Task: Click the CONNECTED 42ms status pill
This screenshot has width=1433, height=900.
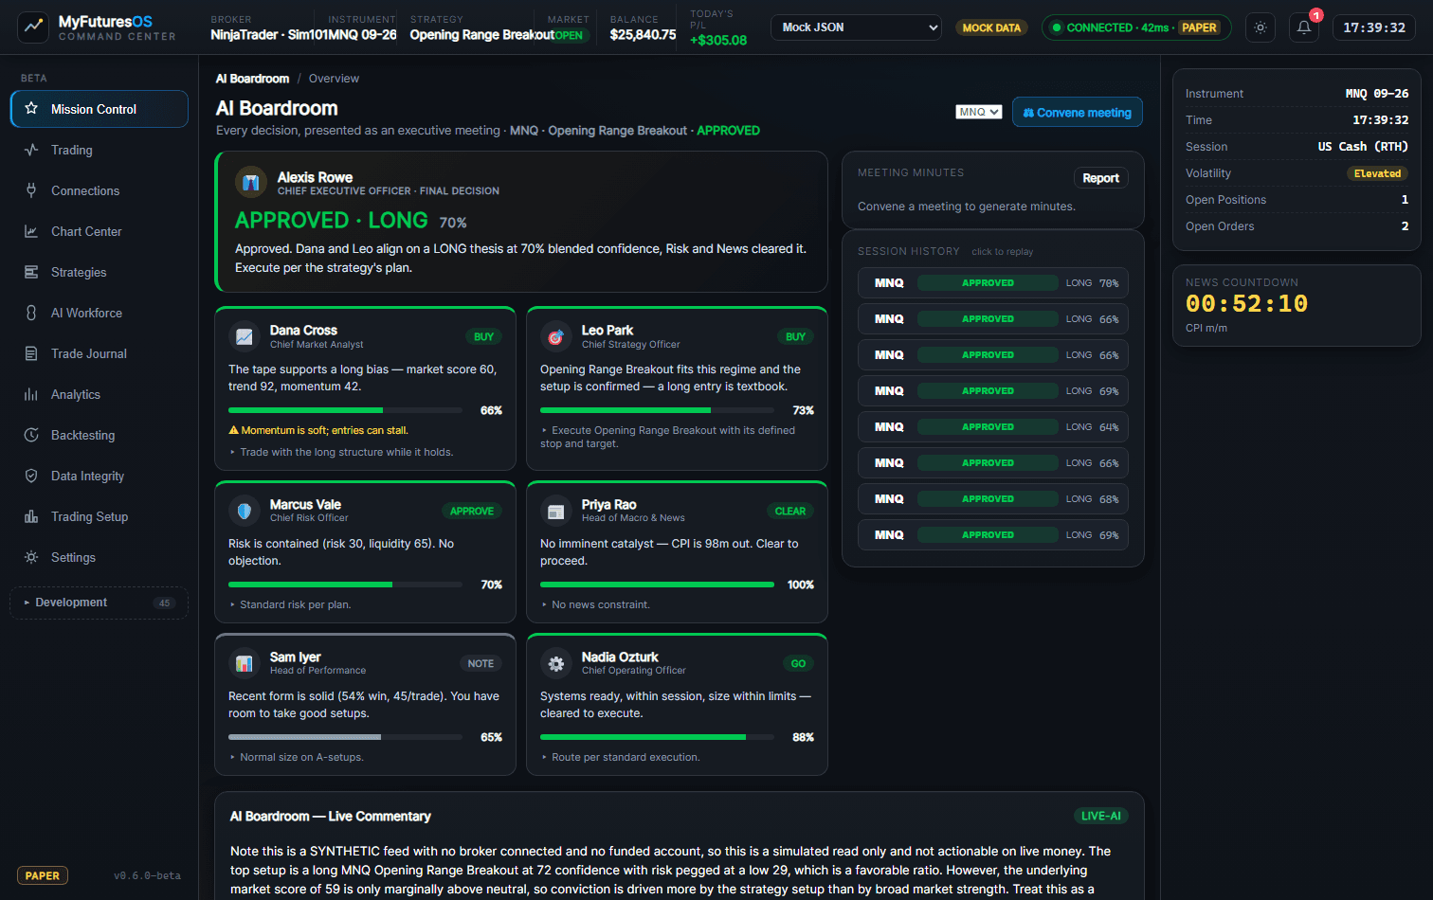Action: [x=1136, y=27]
